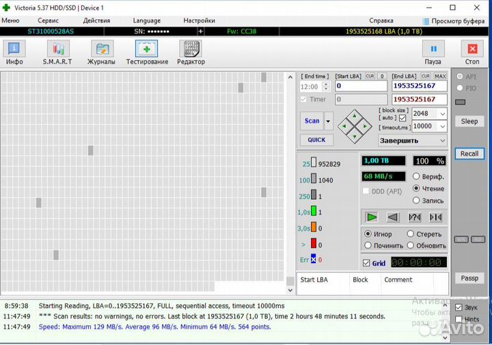Click the up arrow of navigation diamond
Screen dimensions: 492x345
(355, 116)
